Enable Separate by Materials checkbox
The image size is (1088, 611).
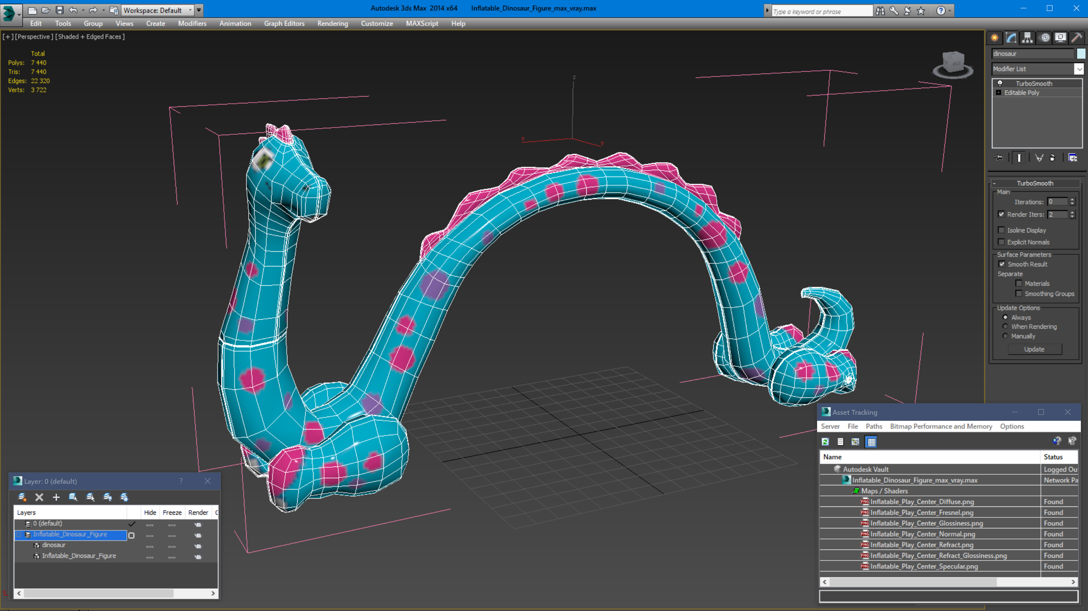tap(1019, 283)
